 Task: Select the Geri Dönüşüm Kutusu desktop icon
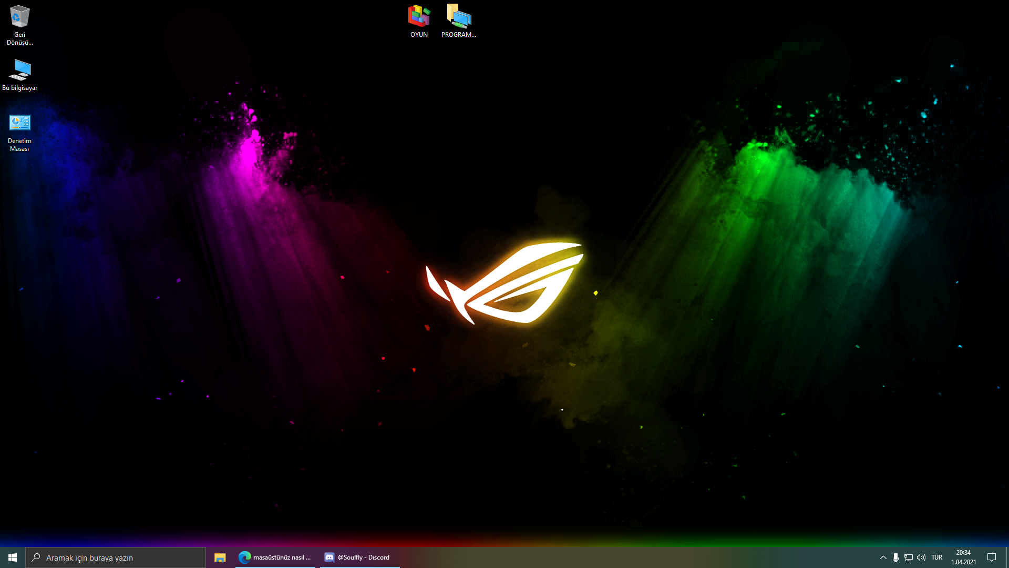point(19,25)
